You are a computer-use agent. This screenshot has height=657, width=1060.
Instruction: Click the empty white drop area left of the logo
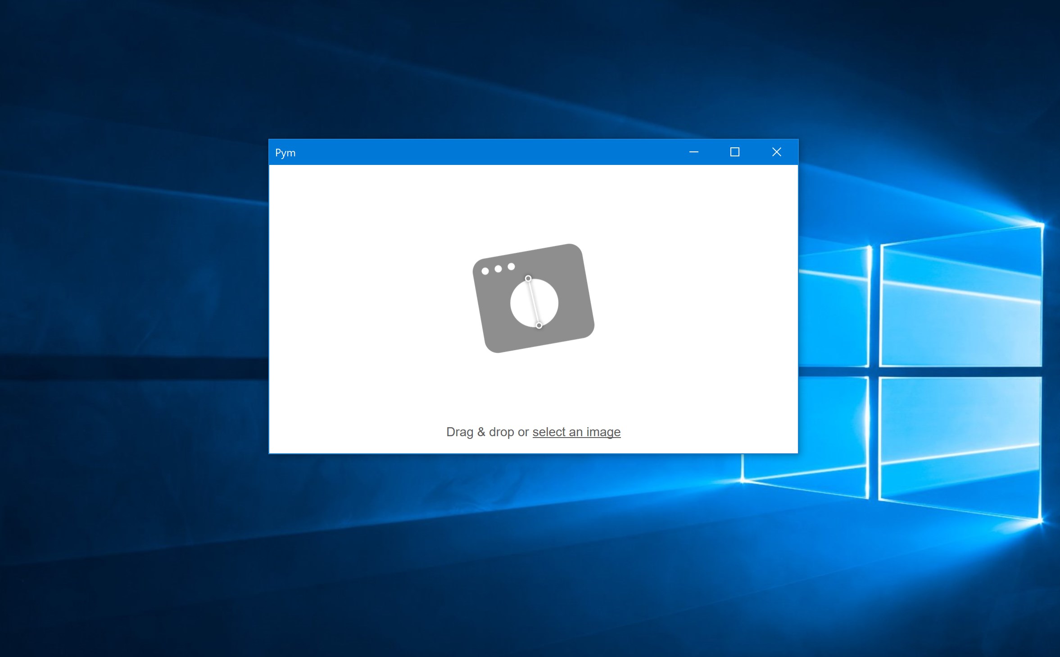tap(360, 297)
